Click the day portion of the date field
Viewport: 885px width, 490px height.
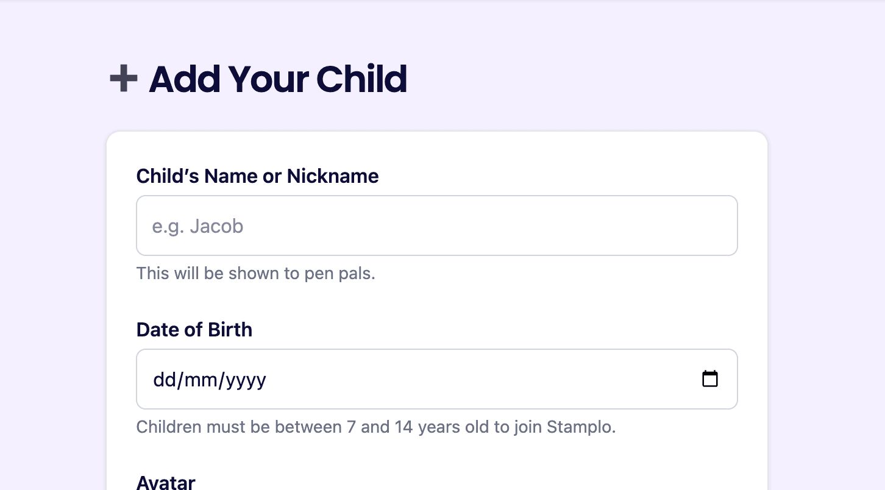[162, 378]
